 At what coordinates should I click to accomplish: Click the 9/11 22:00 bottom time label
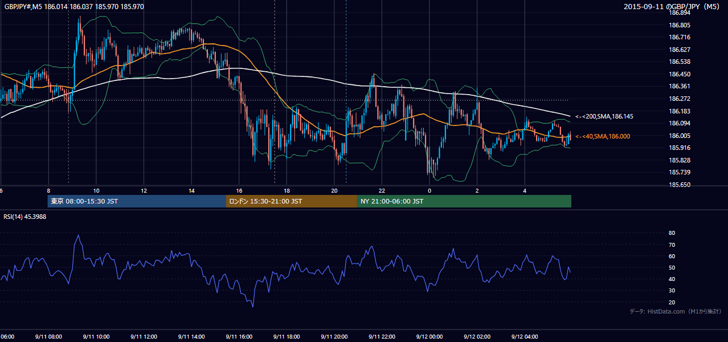(382, 337)
